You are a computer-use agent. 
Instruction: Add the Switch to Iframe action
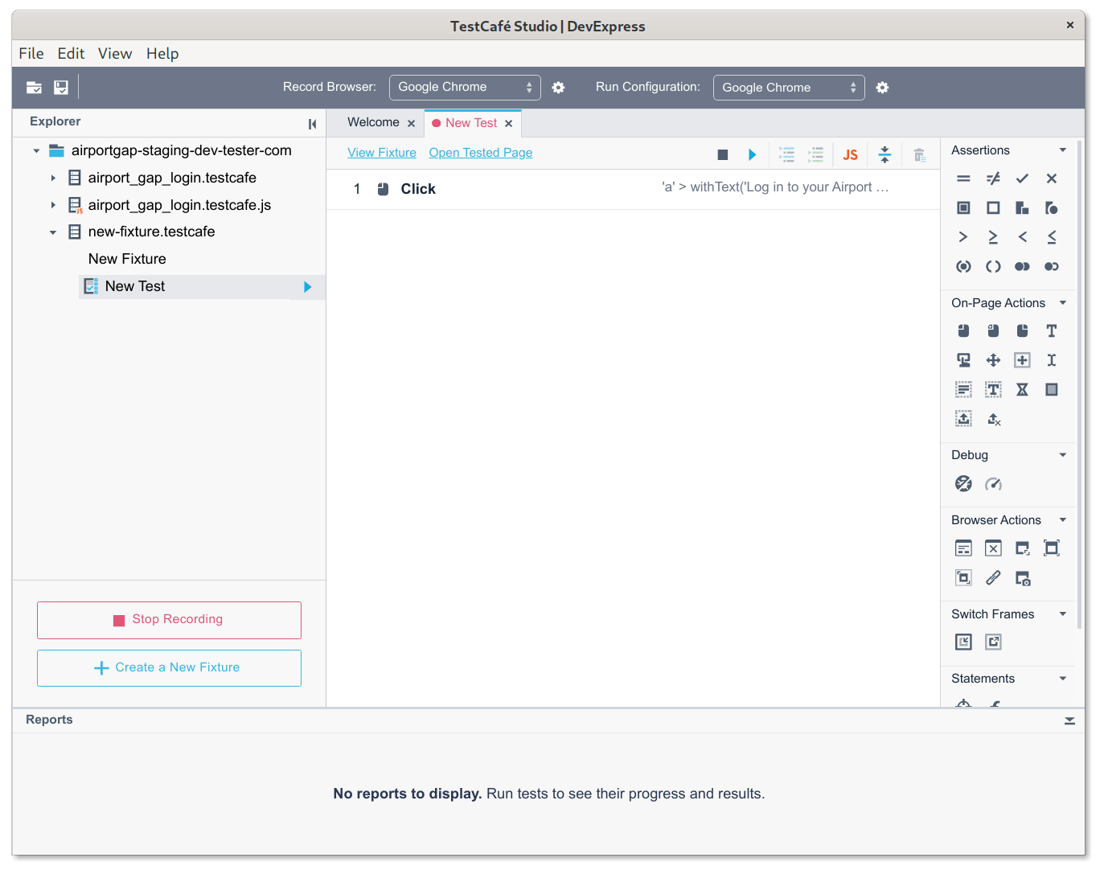[963, 642]
